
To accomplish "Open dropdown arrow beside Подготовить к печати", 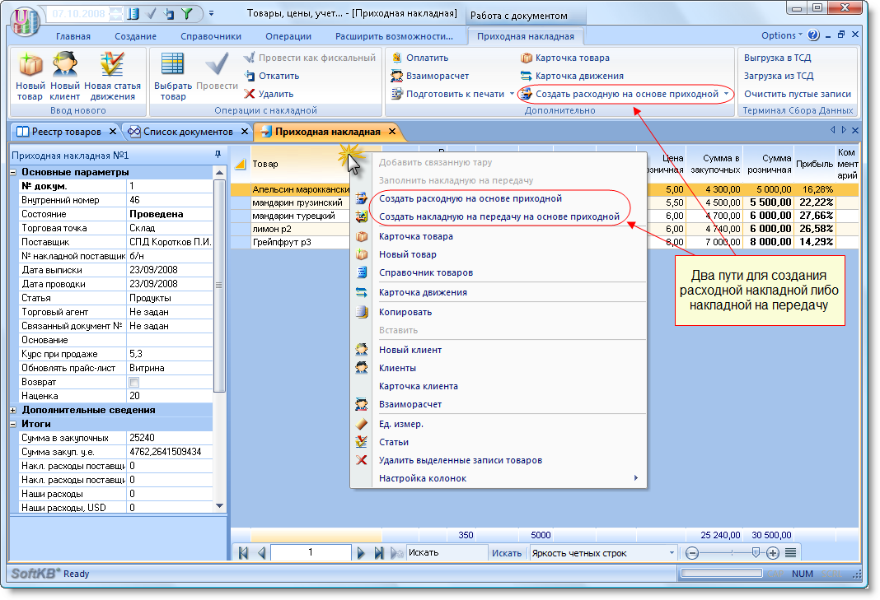I will click(512, 94).
